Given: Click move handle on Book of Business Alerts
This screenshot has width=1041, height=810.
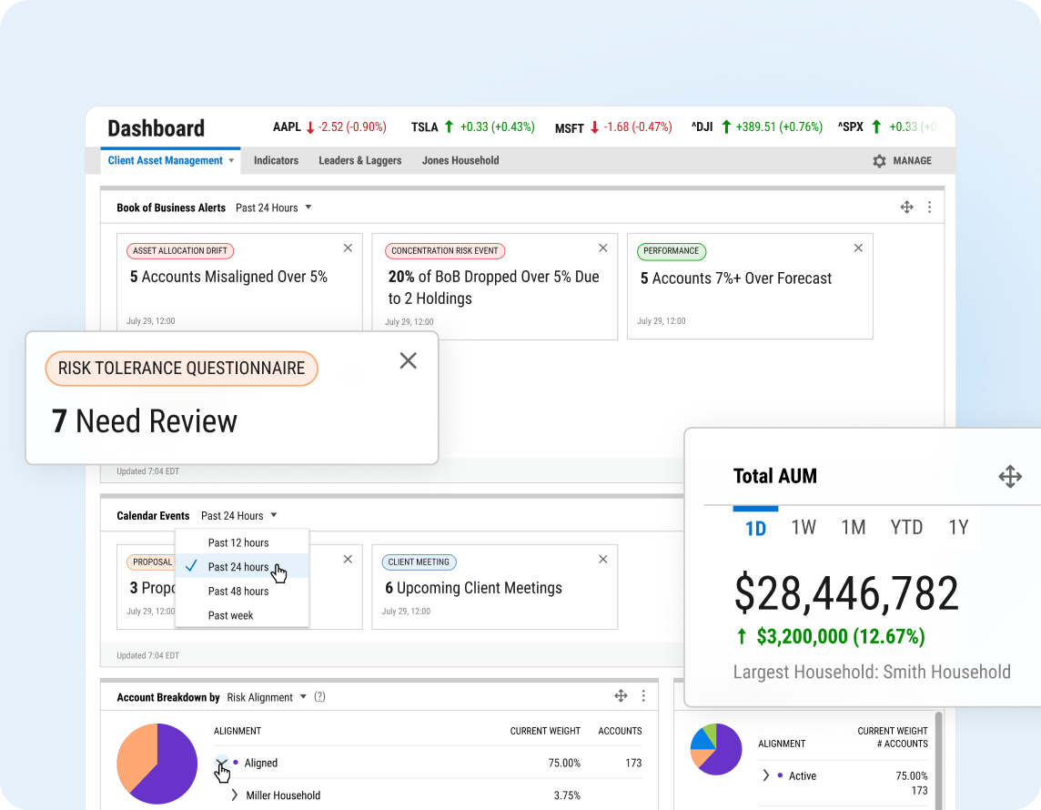Looking at the screenshot, I should click(907, 208).
